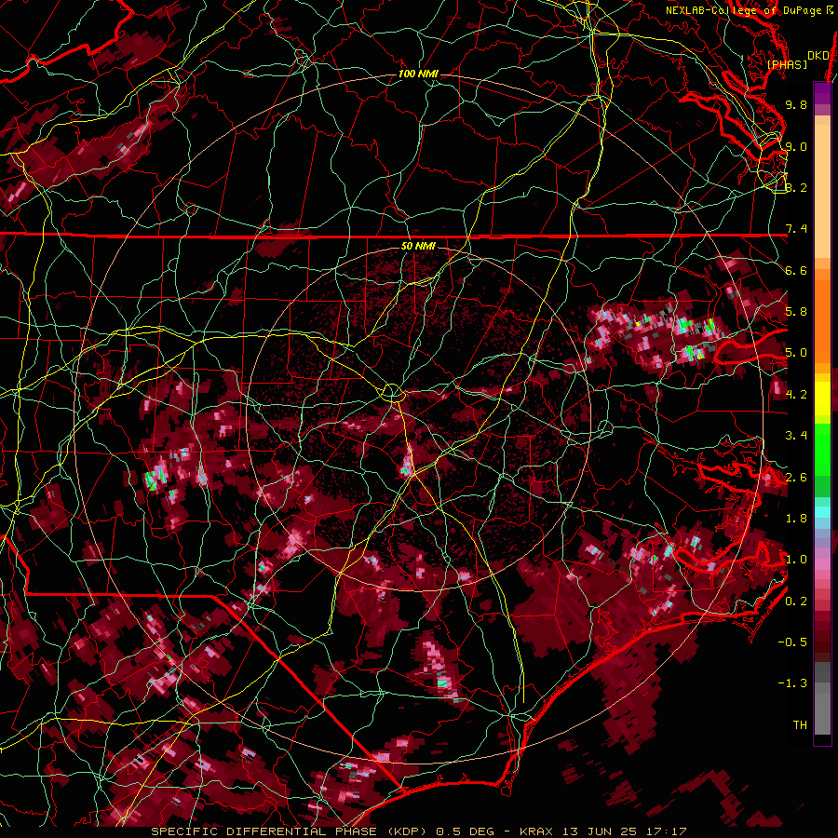The width and height of the screenshot is (838, 838).
Task: Click the 0.2 value on color scale
Action: point(796,601)
